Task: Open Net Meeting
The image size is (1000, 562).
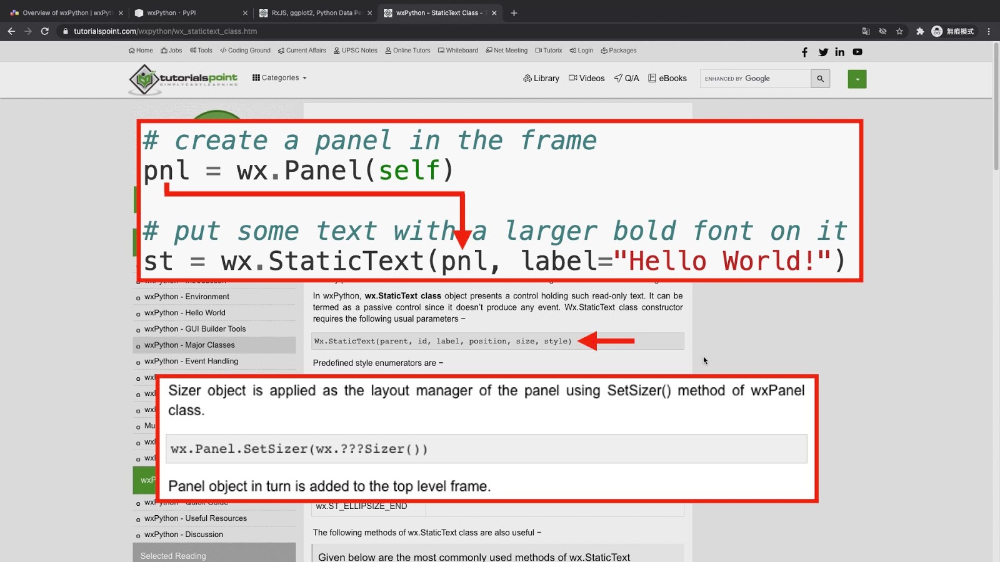Action: (x=507, y=51)
